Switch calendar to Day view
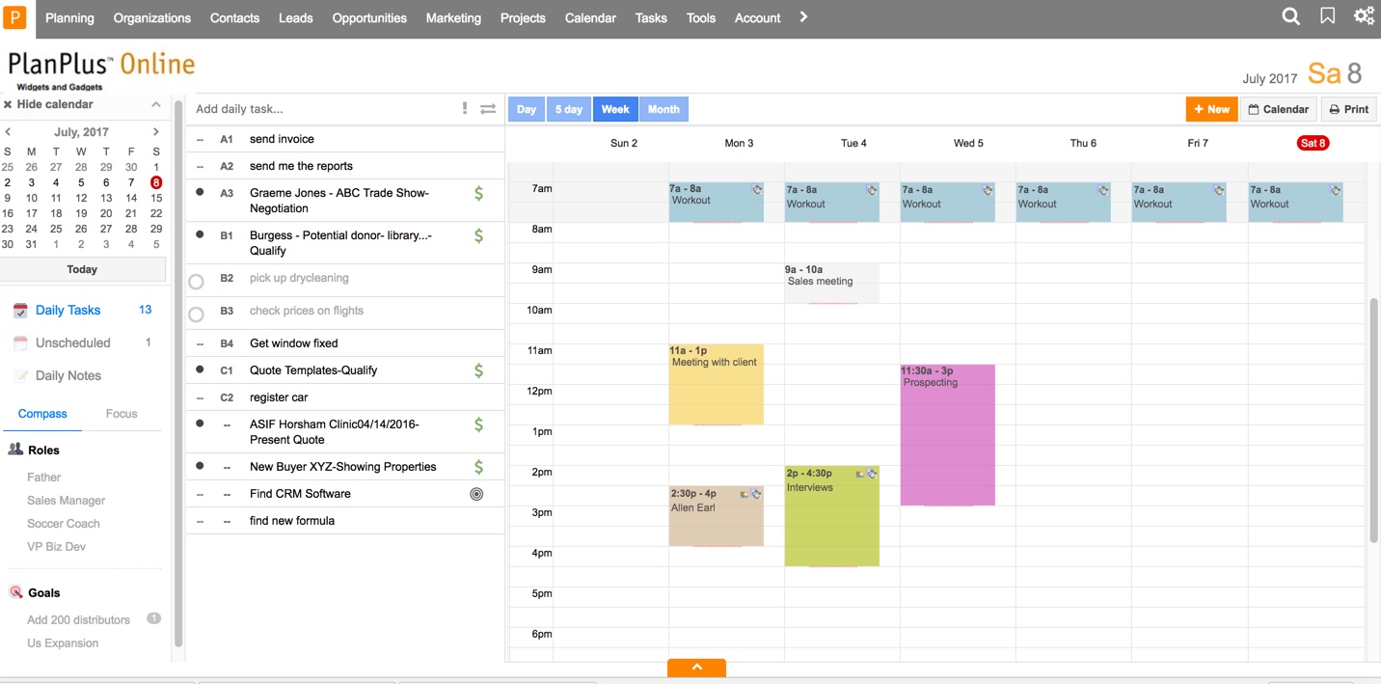Screen dimensions: 1381x684 point(527,109)
